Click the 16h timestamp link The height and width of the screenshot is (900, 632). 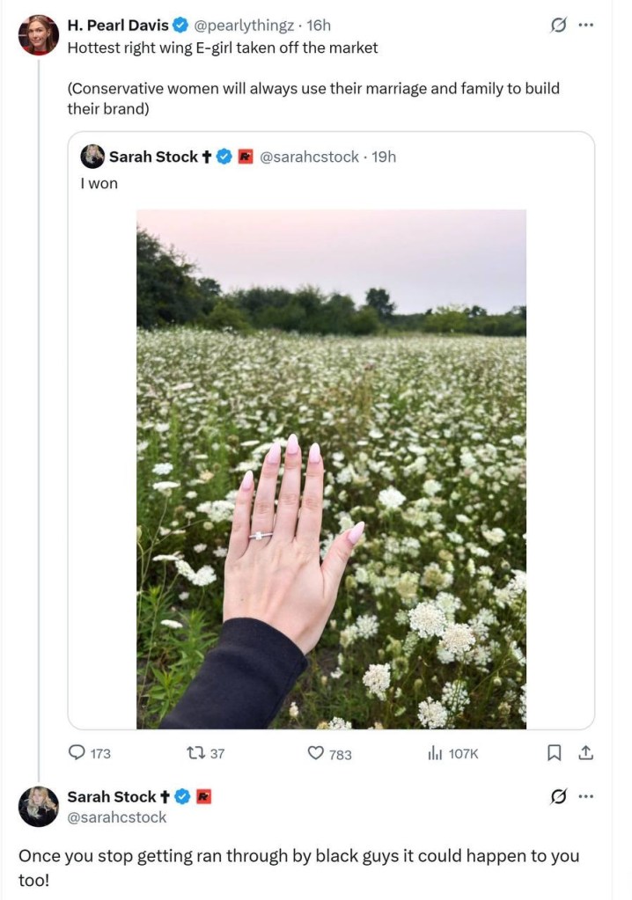point(319,26)
